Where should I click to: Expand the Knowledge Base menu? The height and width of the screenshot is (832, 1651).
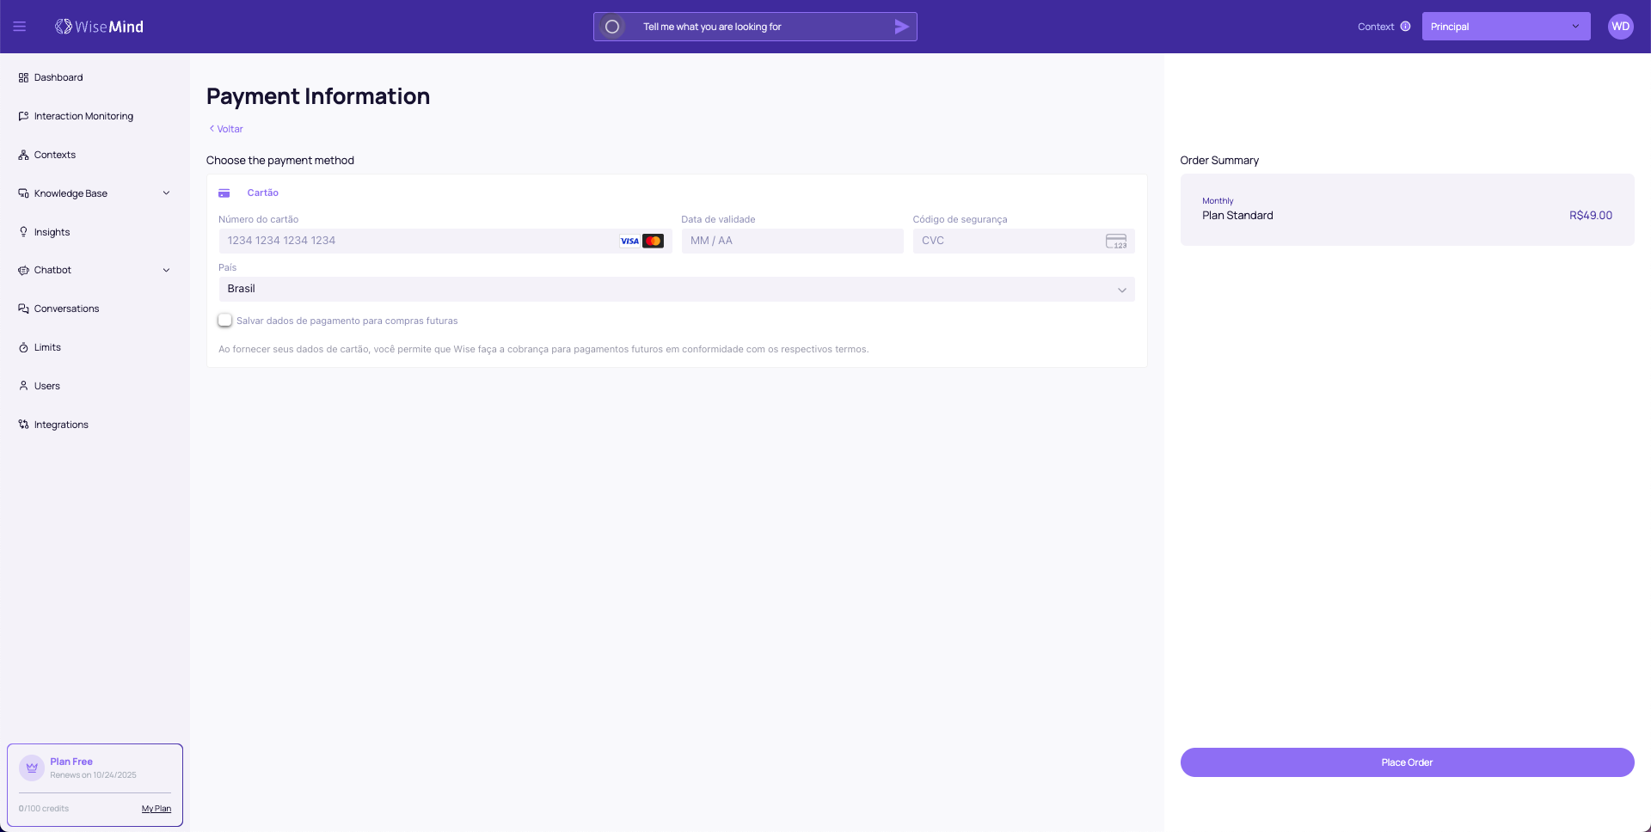(166, 193)
